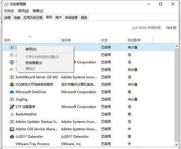Image resolution: width=181 pixels, height=149 pixels.
Task: Click 上次 BIOS 所用时间 label
Action: click(147, 28)
